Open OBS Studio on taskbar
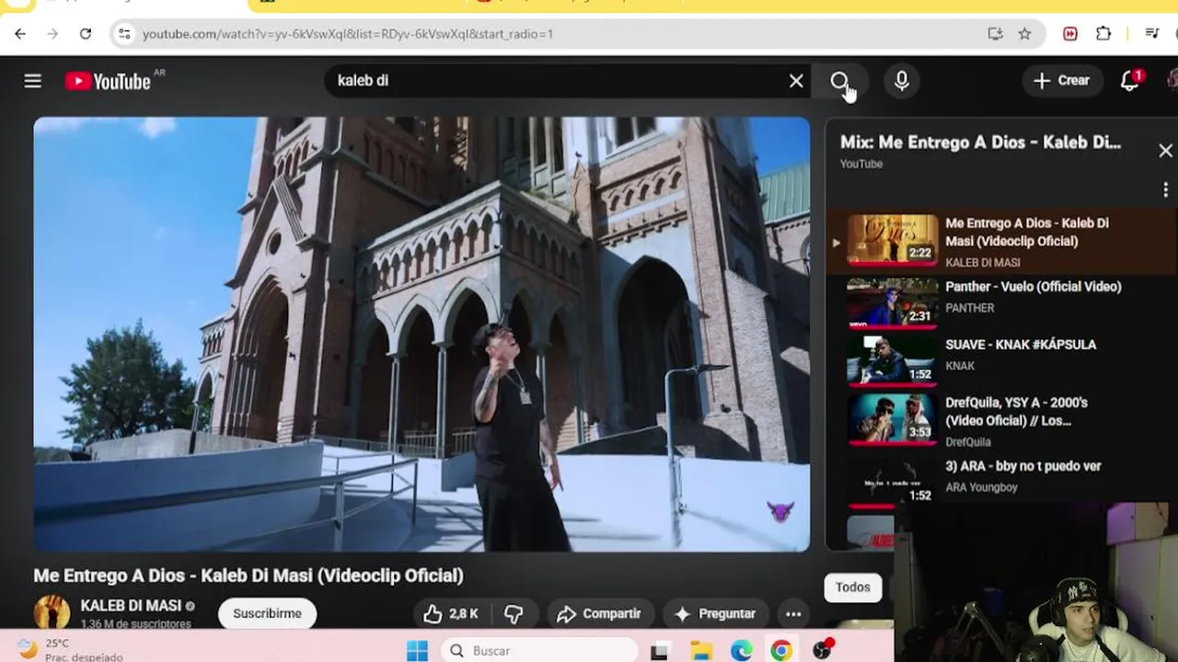The height and width of the screenshot is (662, 1178). (823, 650)
